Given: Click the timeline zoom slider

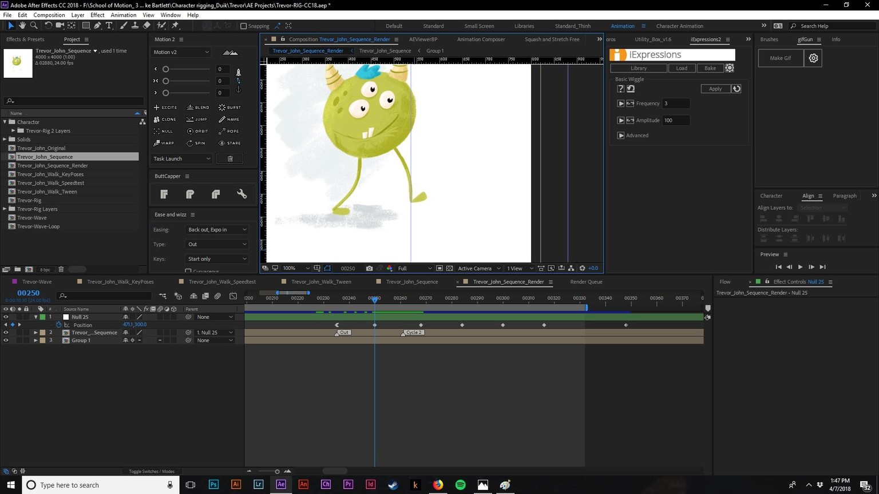Looking at the screenshot, I should click(x=277, y=472).
